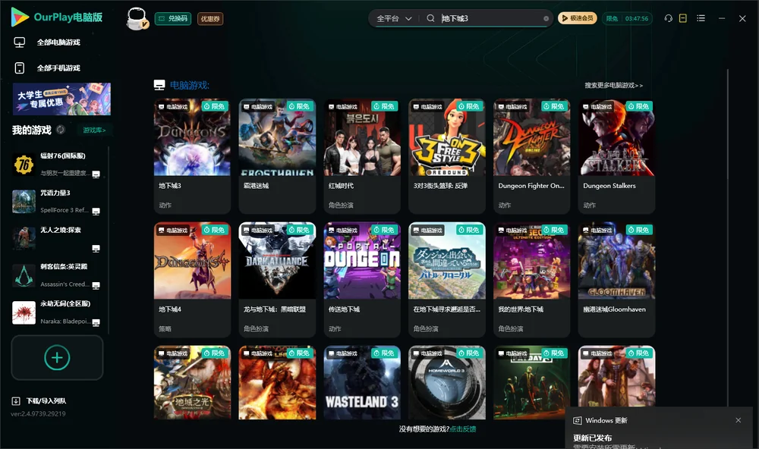
Task: Open the 3对3街头篮球: 反弹 game card
Action: pyautogui.click(x=447, y=156)
